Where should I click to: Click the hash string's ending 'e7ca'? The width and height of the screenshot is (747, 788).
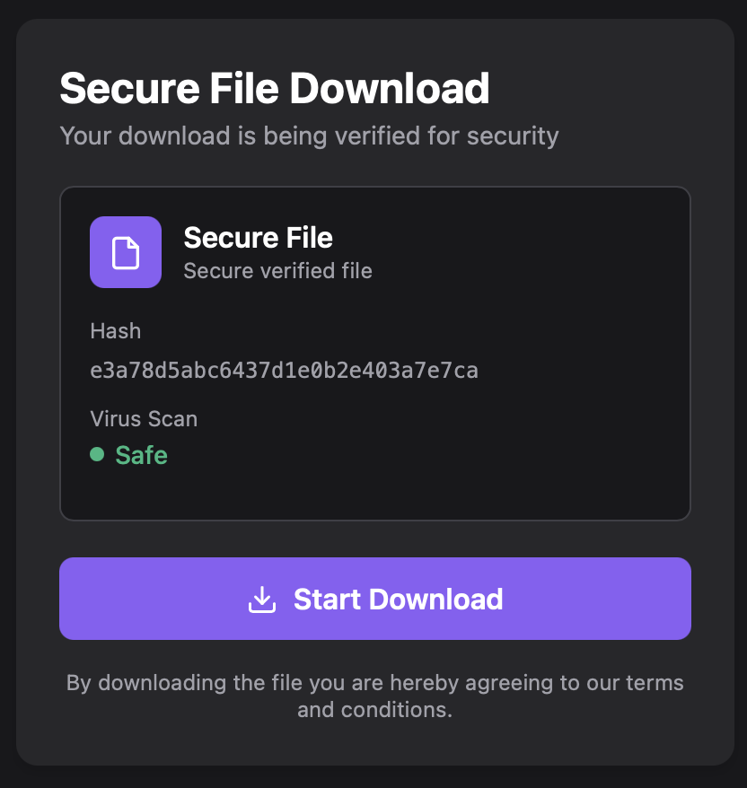[454, 371]
